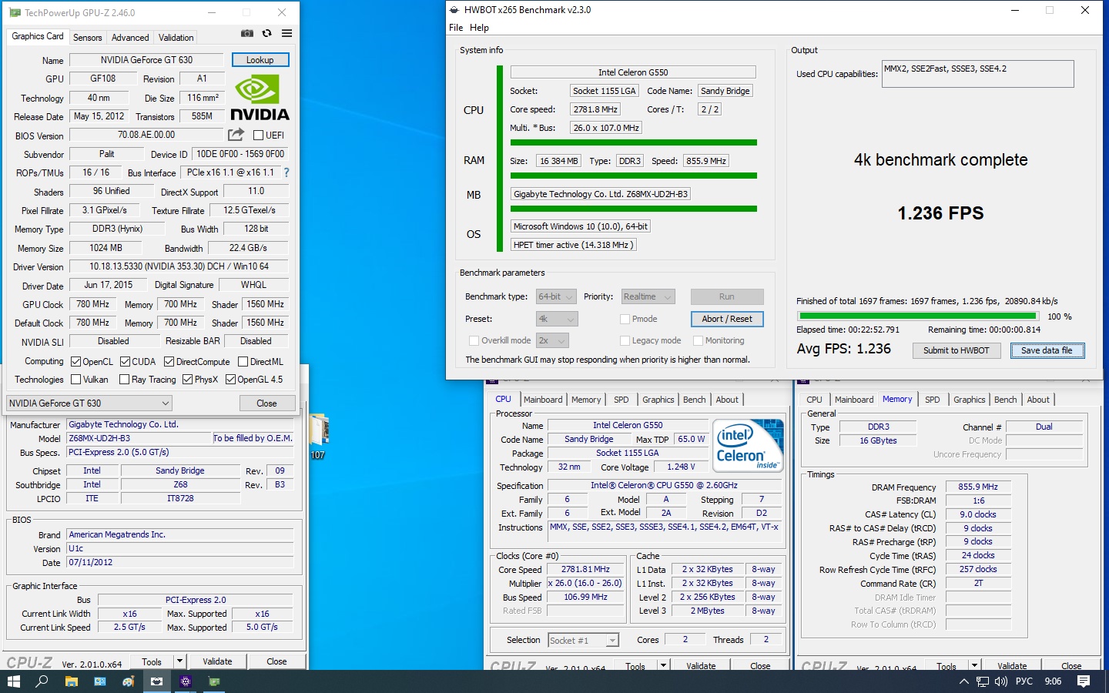Screen dimensions: 1109x693
Task: Toggle the PhysX checkbox
Action: (x=187, y=379)
